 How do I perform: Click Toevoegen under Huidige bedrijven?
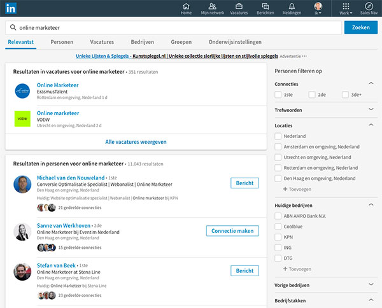click(x=297, y=269)
